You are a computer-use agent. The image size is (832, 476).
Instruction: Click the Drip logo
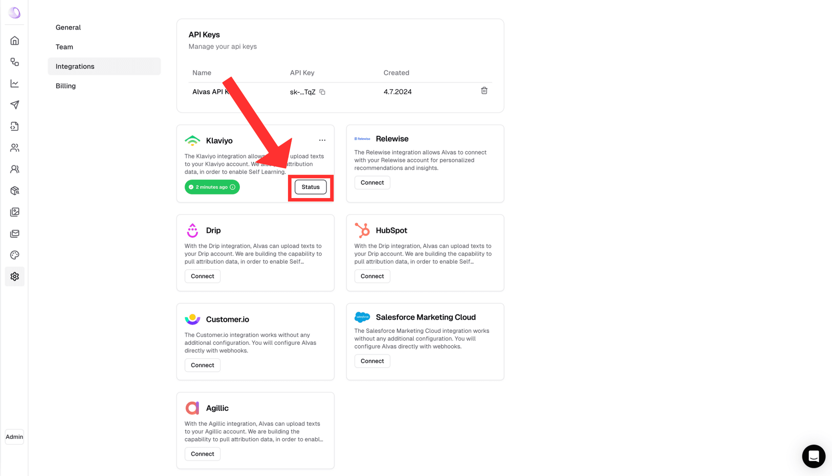pos(192,231)
